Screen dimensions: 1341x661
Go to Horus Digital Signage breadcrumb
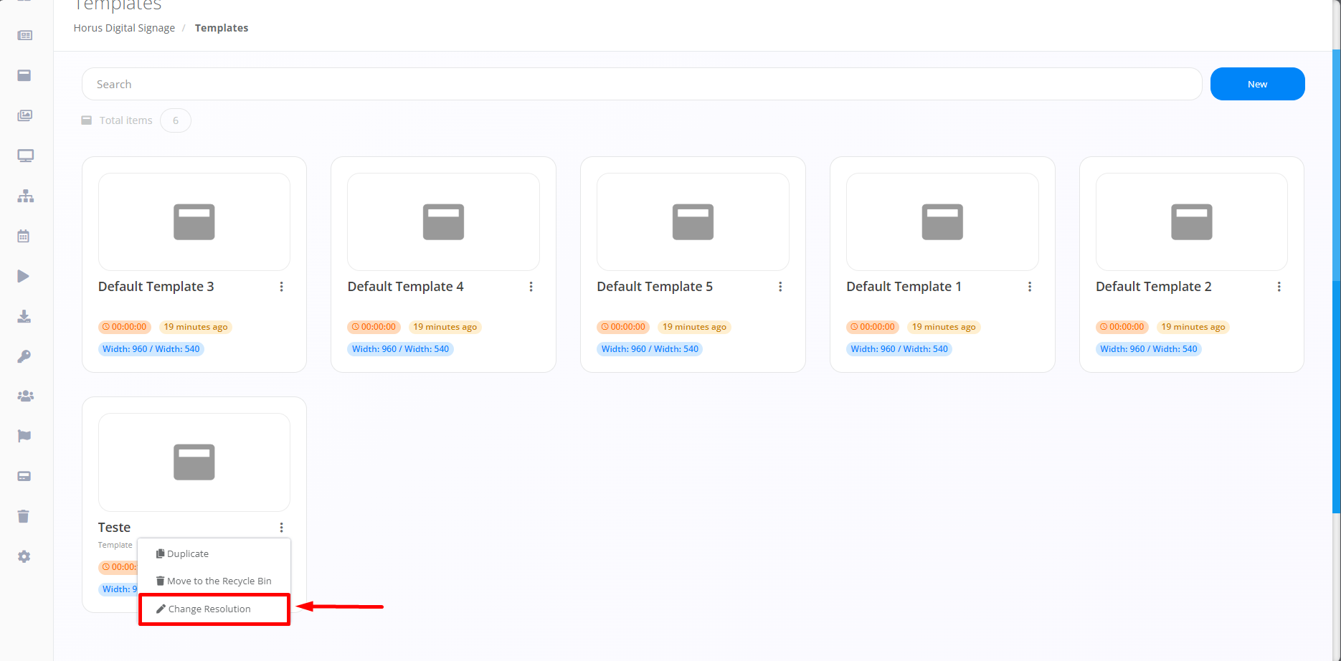click(124, 28)
